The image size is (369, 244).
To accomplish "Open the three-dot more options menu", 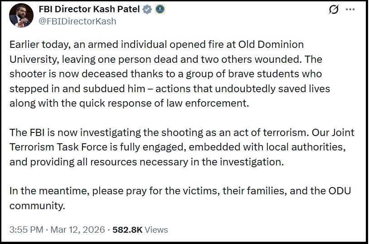I will (350, 9).
